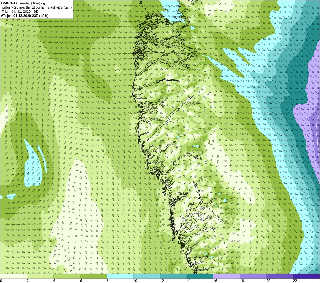Click the 4–6 m/s green legend swatch
320x283 pixels.
pyautogui.click(x=67, y=276)
